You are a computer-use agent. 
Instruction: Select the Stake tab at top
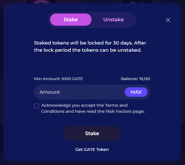point(71,20)
